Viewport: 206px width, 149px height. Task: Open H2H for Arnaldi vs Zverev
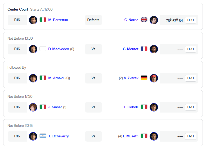pyautogui.click(x=191, y=78)
